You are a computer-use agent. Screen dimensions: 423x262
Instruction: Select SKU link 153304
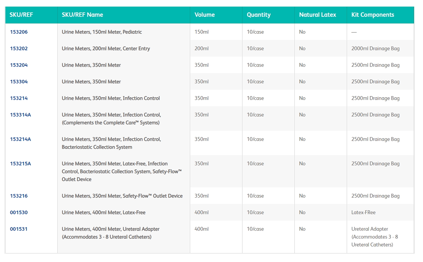19,82
